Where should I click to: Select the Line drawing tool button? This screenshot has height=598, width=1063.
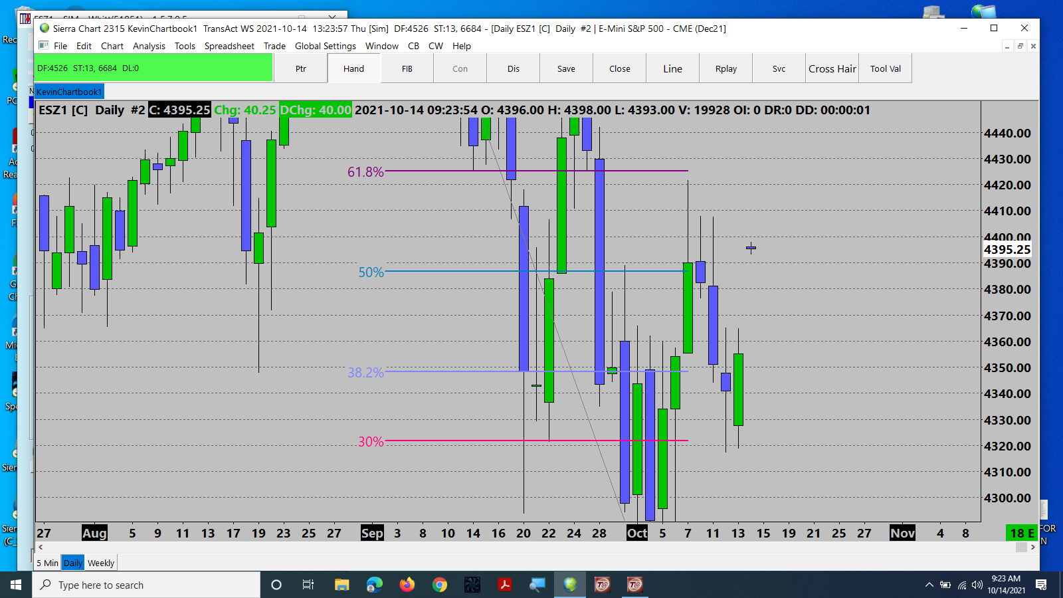click(x=673, y=68)
